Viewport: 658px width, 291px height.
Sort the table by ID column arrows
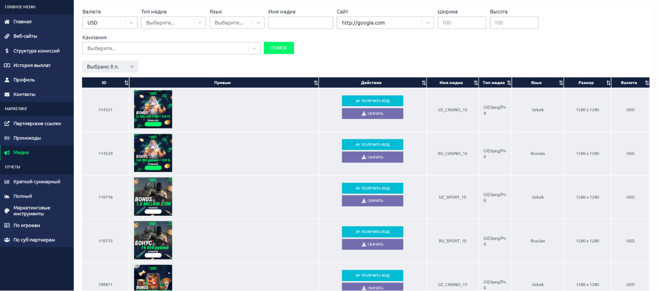126,83
